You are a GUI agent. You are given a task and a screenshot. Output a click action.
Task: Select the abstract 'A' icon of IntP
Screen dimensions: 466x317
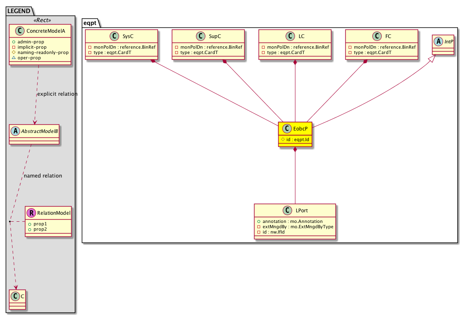[x=438, y=41]
